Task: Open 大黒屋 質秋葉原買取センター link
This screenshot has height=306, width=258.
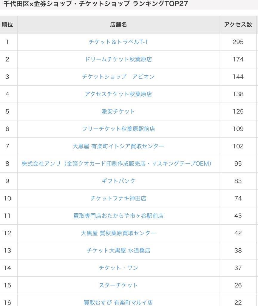Action: click(x=118, y=233)
